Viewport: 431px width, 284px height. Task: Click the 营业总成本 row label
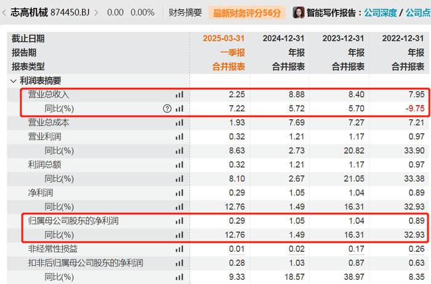coord(49,123)
